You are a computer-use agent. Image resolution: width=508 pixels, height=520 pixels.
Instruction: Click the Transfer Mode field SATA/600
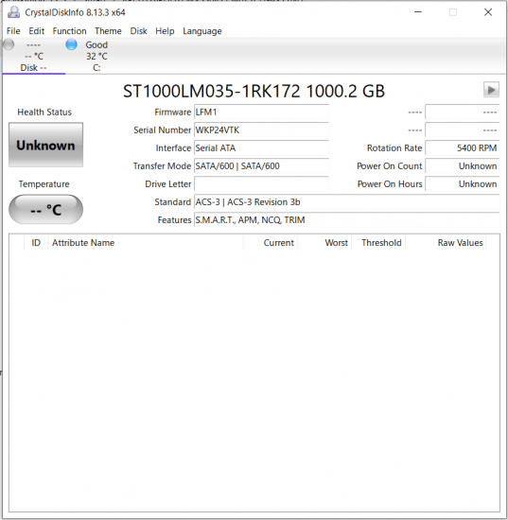coord(261,165)
